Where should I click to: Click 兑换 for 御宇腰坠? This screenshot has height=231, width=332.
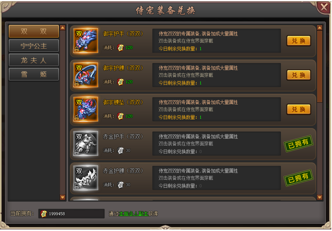[x=299, y=109]
